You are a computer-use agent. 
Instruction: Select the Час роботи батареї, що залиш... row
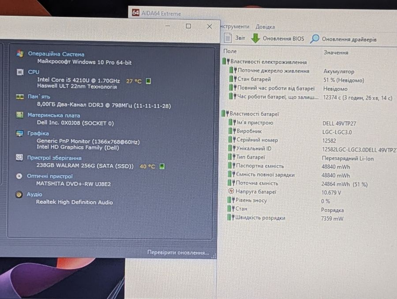(x=311, y=97)
